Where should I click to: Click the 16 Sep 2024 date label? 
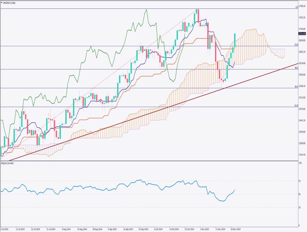(x=128, y=229)
